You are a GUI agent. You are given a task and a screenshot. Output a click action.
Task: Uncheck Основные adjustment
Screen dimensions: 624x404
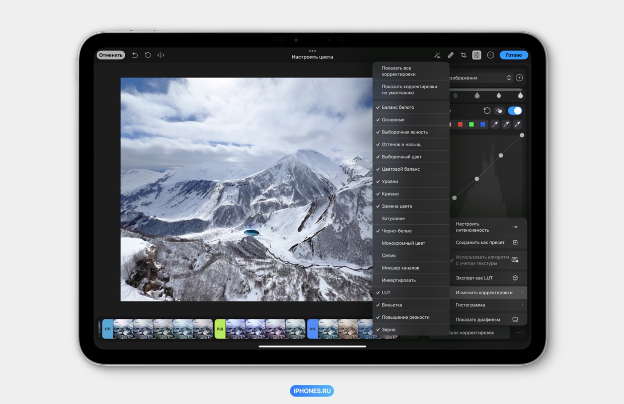point(411,120)
